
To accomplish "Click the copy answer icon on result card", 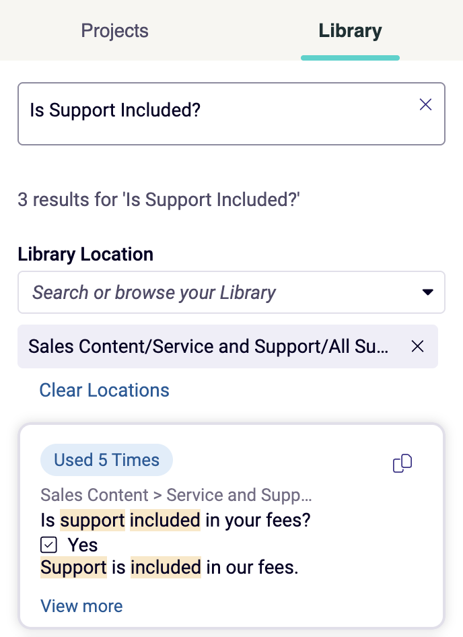I will (x=402, y=463).
